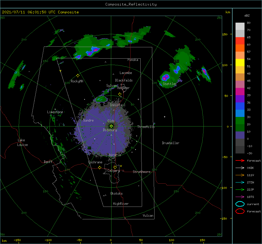Select the yellow diamond marker near RedDeer

click(120, 94)
